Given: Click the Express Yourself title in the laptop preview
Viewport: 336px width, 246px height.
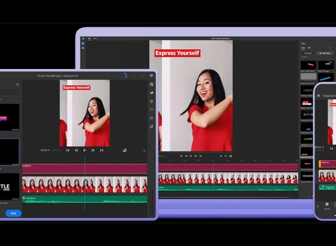Looking at the screenshot, I should point(178,53).
